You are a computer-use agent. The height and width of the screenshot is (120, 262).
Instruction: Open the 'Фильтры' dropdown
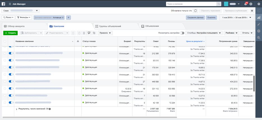click(x=24, y=17)
